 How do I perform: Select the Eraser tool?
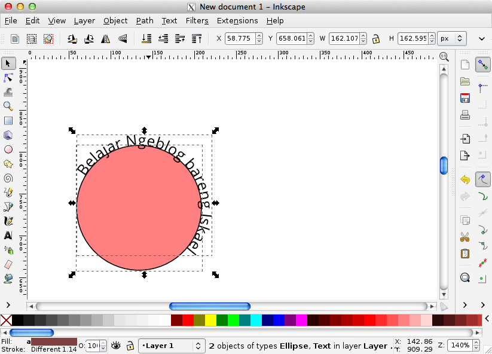pyautogui.click(x=8, y=264)
